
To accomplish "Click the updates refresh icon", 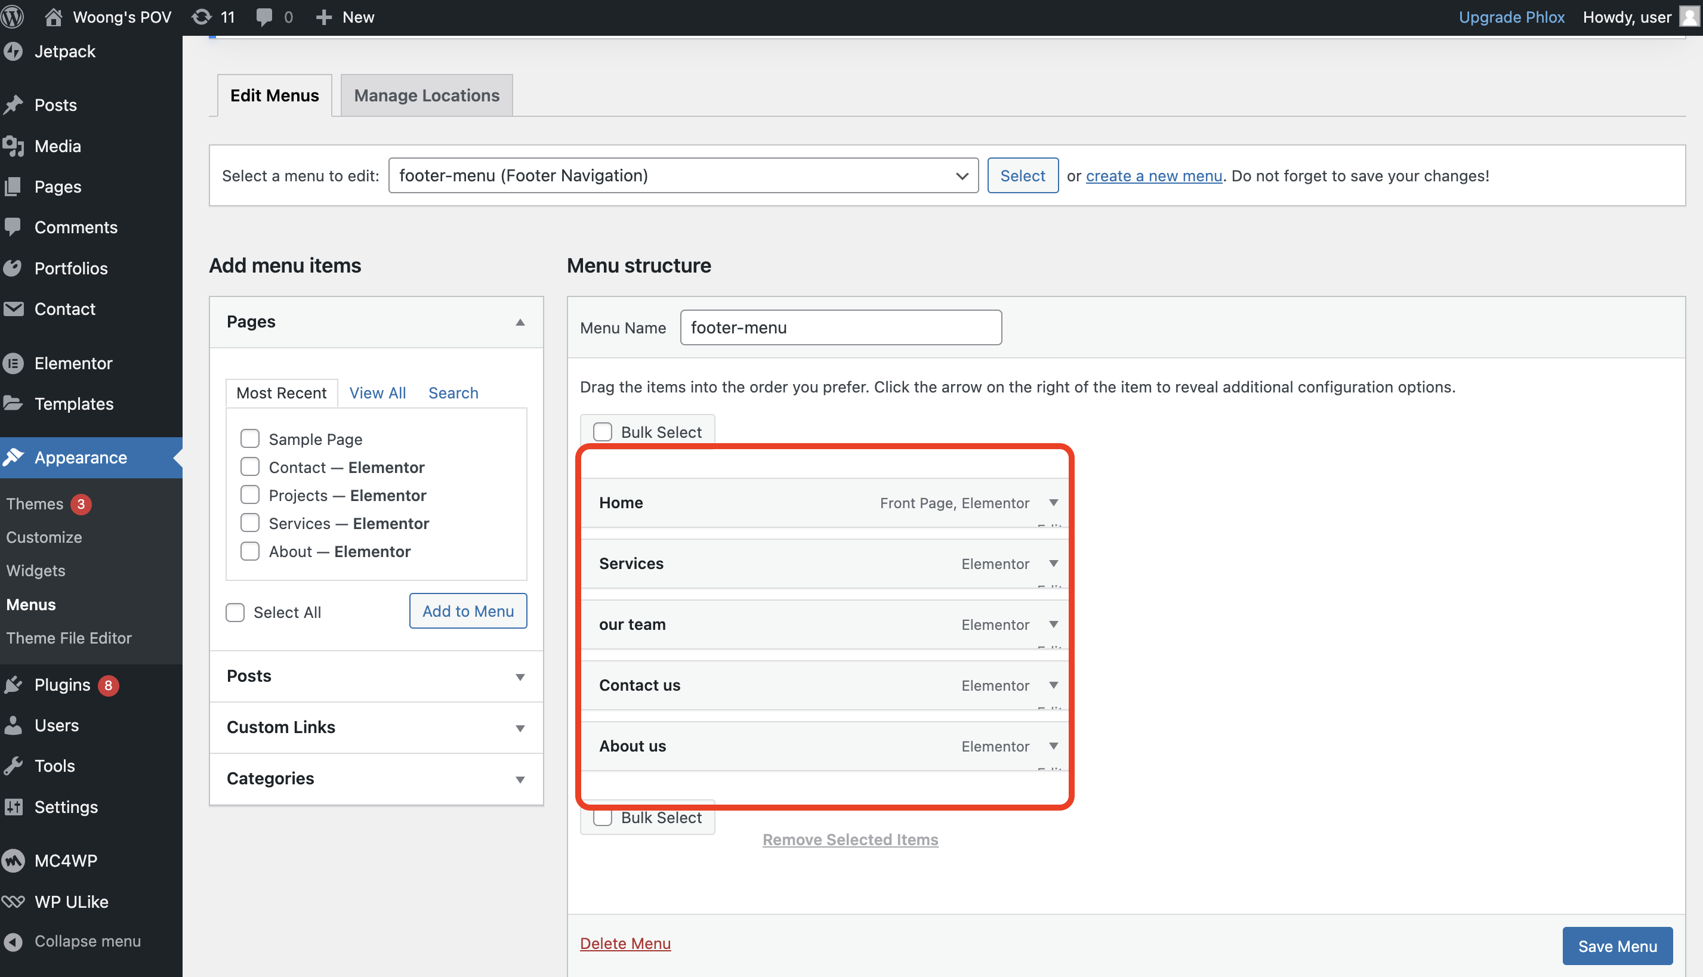I will tap(200, 17).
